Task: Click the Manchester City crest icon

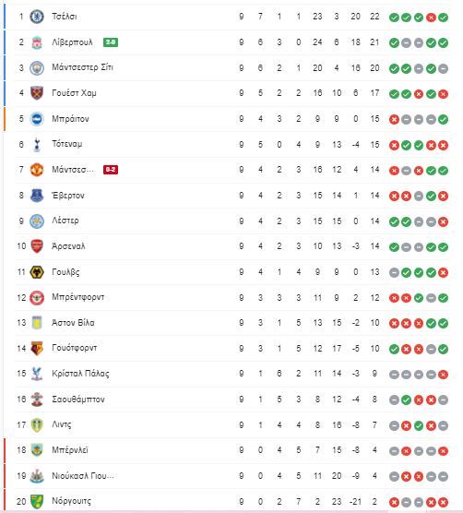Action: coord(37,67)
